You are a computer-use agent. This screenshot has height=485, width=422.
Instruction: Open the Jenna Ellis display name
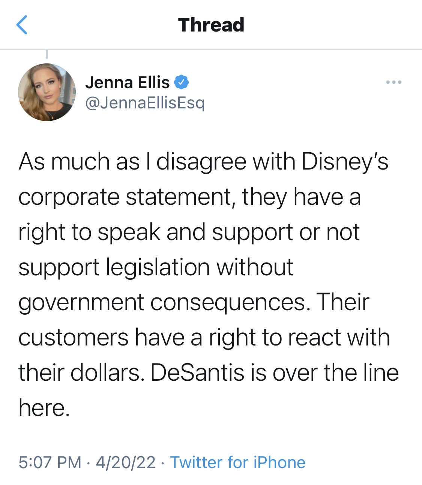click(x=128, y=83)
